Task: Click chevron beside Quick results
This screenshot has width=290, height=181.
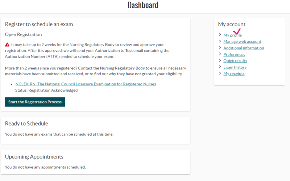Action: (220, 60)
